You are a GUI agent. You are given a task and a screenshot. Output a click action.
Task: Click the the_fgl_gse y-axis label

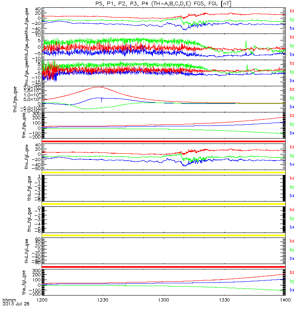[x=24, y=282]
